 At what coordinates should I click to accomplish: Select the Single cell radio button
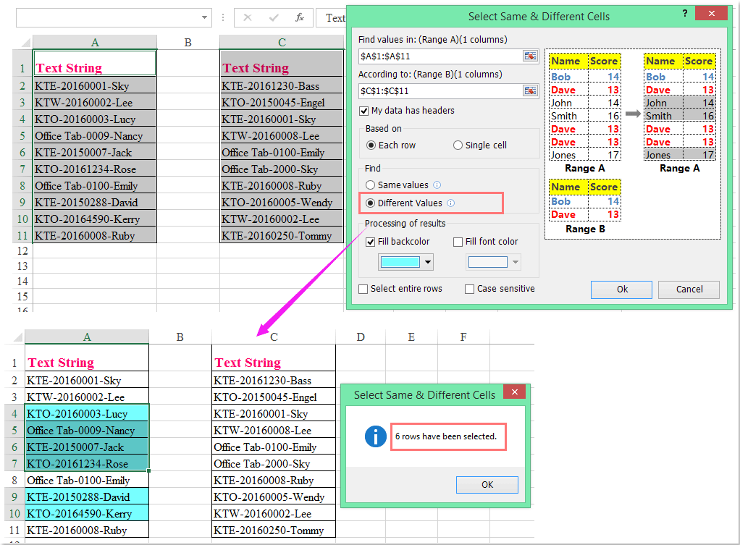coord(458,145)
